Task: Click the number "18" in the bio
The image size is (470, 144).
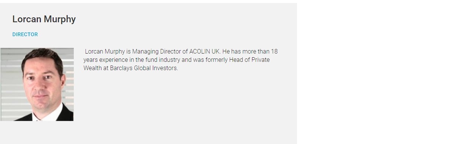Action: (274, 52)
